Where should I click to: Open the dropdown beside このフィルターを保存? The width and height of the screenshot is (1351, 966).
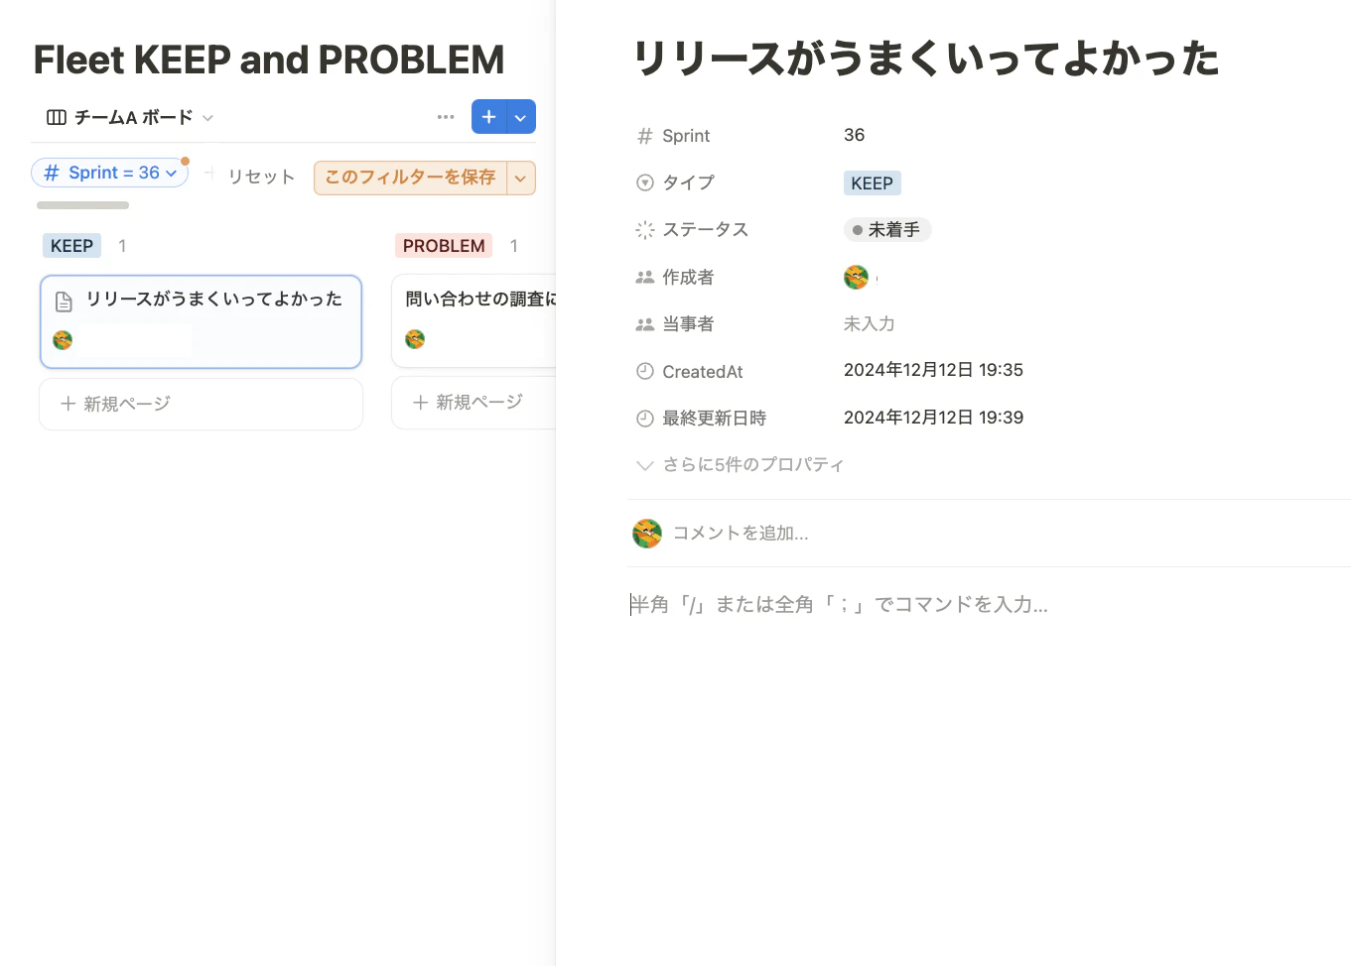(521, 178)
